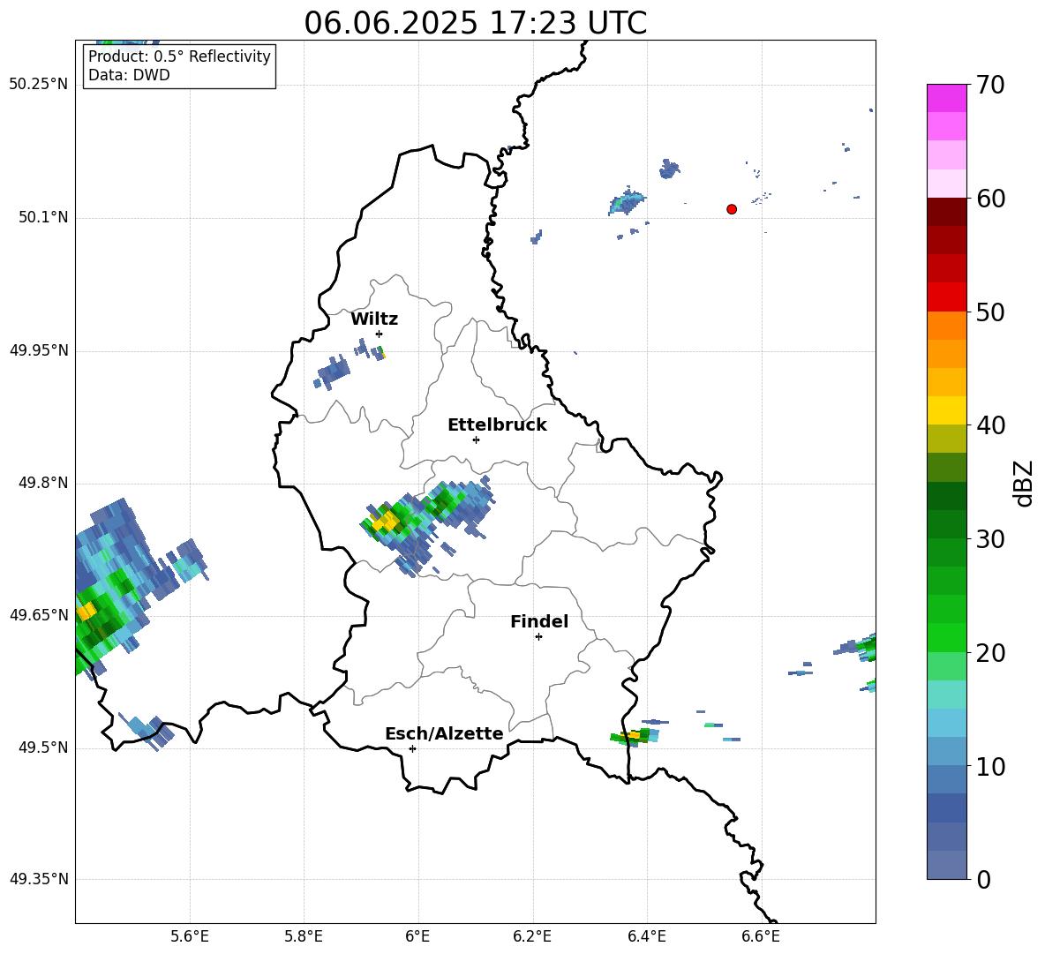Click the 5.6°E longitude label
Viewport: 1045px width, 954px height.
[x=189, y=936]
